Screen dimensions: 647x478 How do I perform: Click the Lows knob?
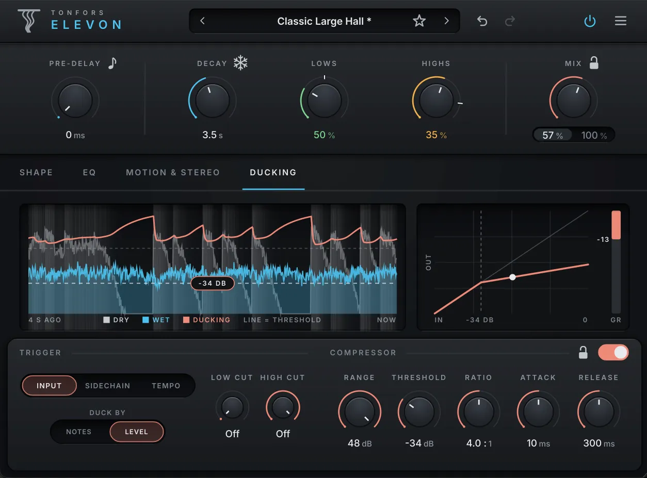tap(324, 101)
